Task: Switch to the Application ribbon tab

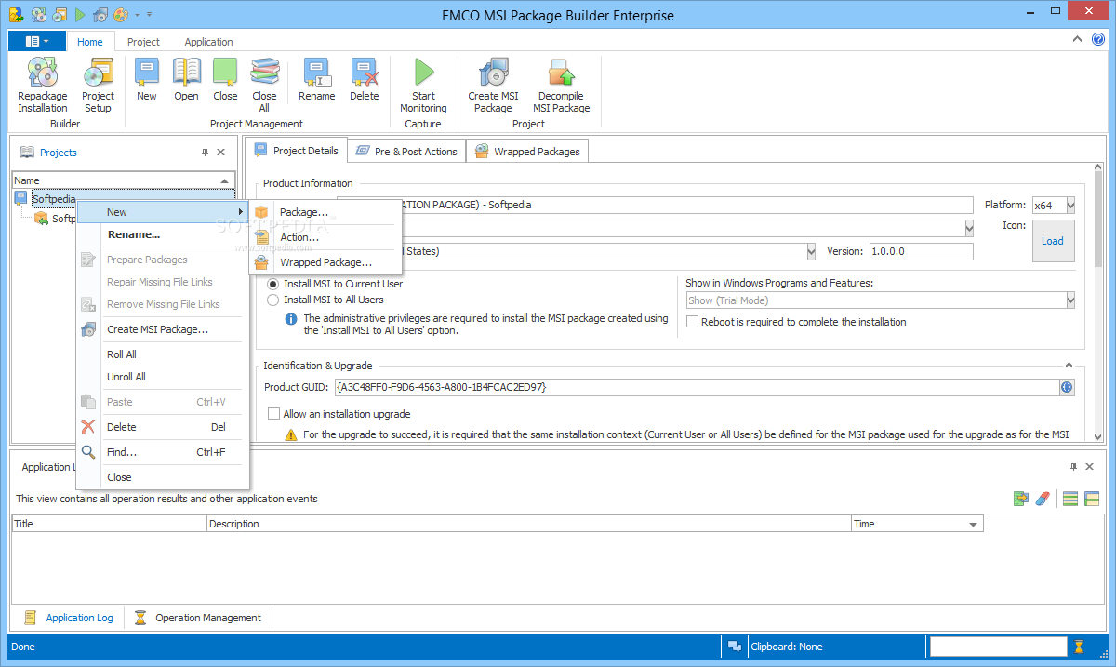Action: coord(208,42)
